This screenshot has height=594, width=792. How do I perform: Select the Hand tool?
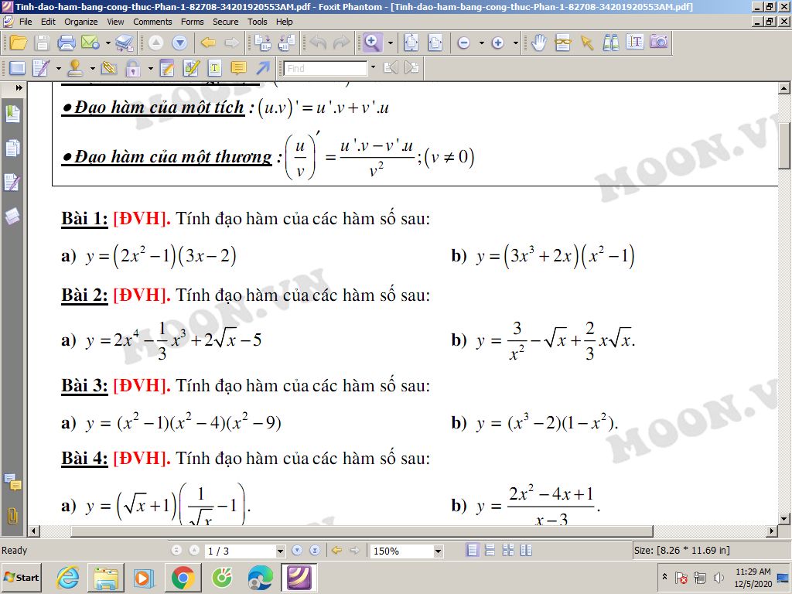pos(539,43)
